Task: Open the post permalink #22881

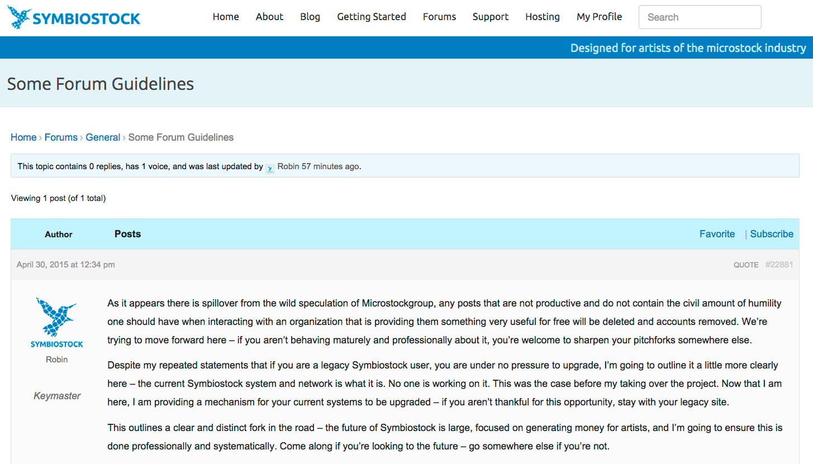Action: (x=779, y=265)
